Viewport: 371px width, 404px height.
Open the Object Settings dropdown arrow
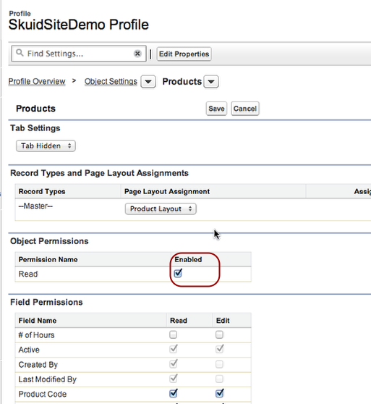pyautogui.click(x=148, y=82)
